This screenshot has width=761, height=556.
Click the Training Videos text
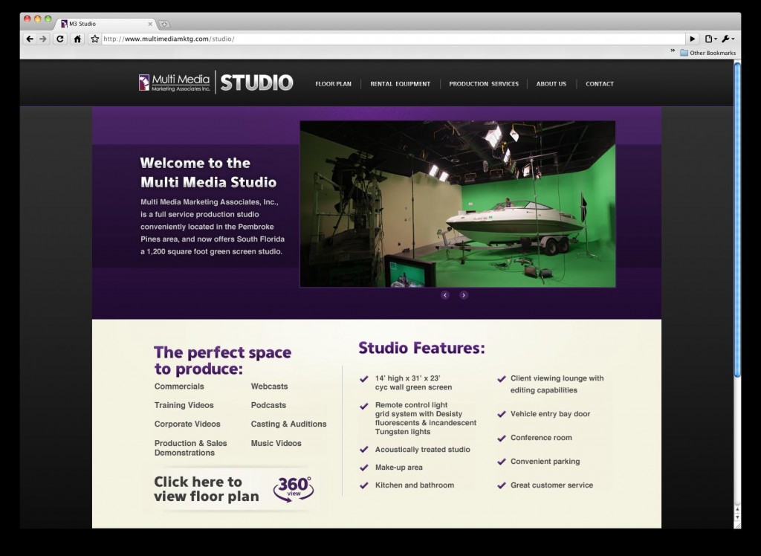tap(184, 405)
